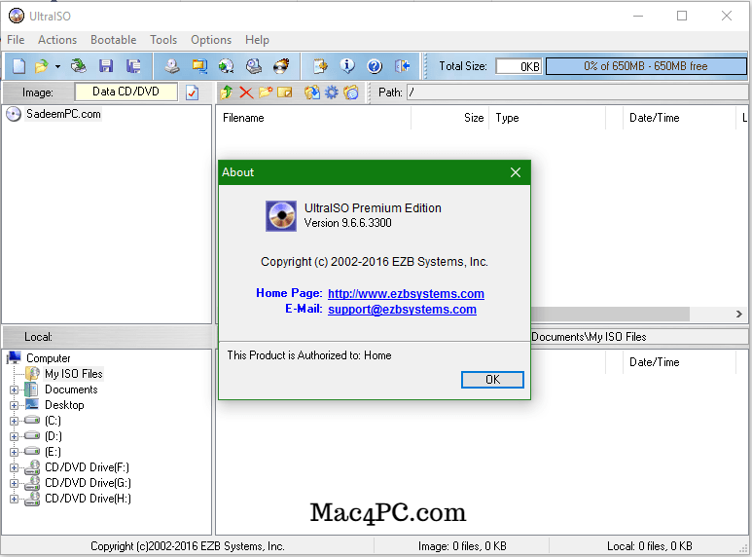Open the Actions menu
The width and height of the screenshot is (752, 557).
point(57,40)
